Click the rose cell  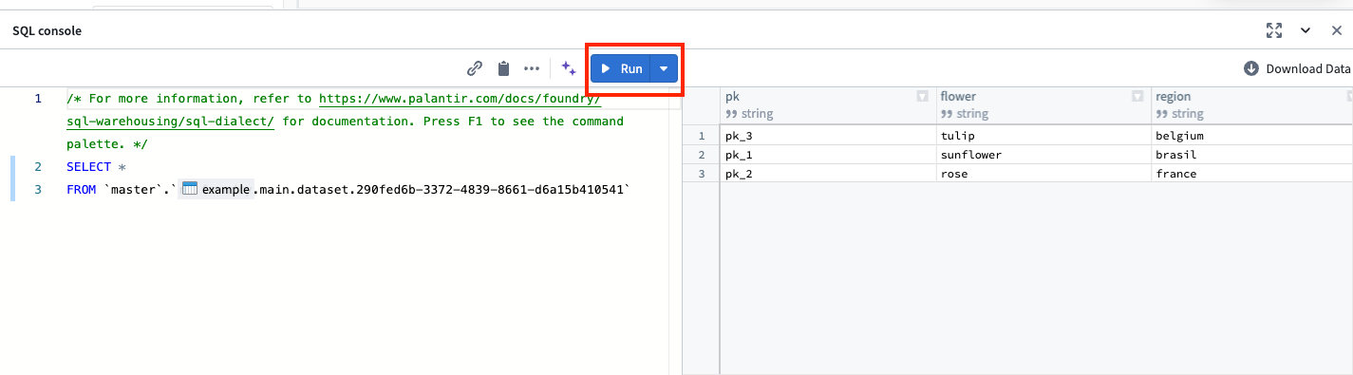[1043, 174]
